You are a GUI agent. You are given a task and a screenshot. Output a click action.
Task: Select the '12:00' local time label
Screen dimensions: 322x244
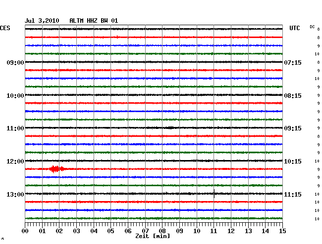15,162
